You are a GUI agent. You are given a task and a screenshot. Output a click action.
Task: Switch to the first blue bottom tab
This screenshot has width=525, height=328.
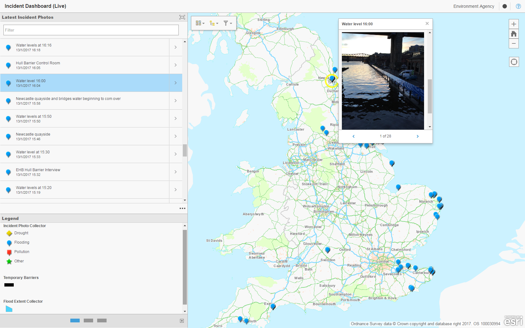click(x=75, y=321)
